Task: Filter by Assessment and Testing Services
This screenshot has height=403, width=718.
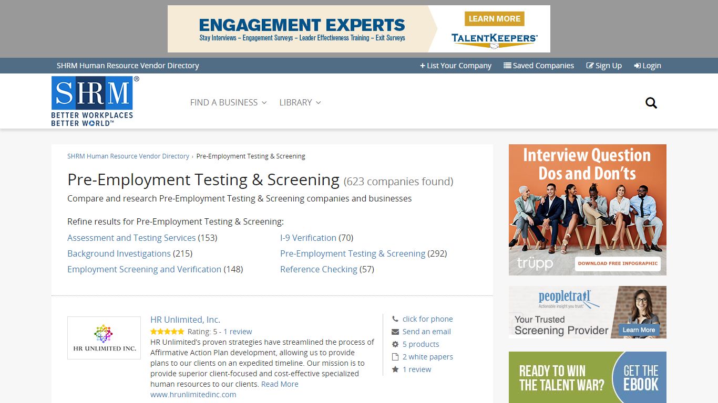Action: (131, 238)
